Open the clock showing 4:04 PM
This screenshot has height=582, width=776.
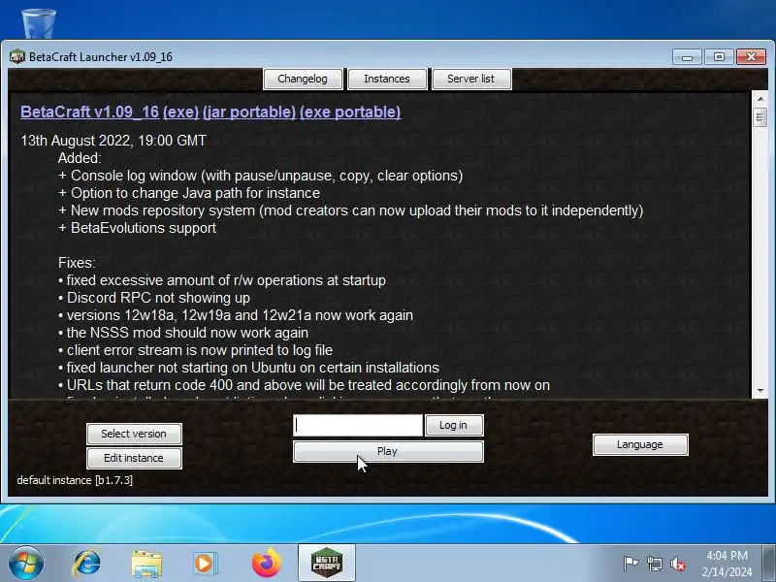coord(727,564)
